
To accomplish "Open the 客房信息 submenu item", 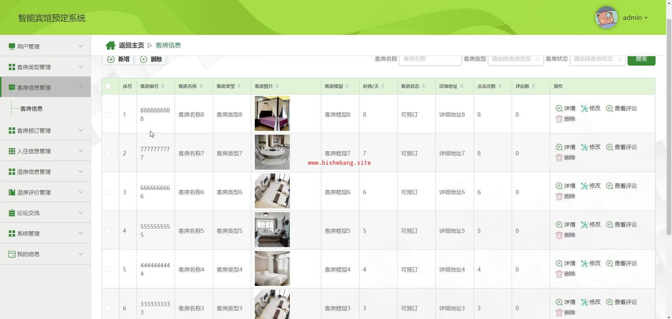I will coord(31,109).
